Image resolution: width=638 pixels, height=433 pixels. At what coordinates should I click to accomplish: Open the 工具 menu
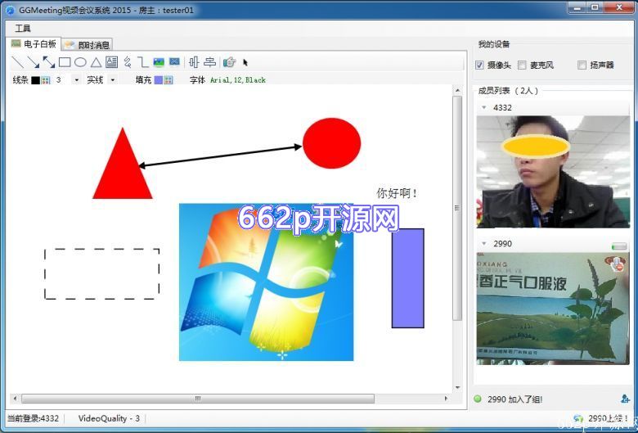pos(23,28)
